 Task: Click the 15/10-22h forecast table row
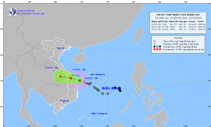[178, 29]
